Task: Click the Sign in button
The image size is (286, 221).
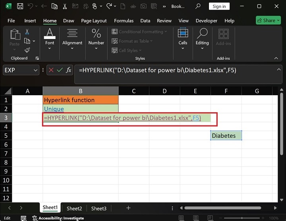Action: click(x=219, y=6)
